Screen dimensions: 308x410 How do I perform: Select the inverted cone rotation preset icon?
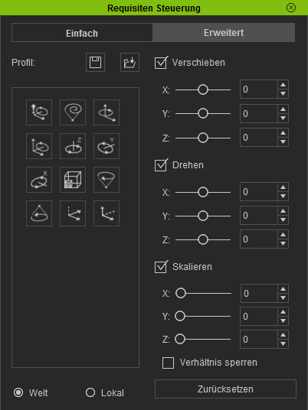106,180
